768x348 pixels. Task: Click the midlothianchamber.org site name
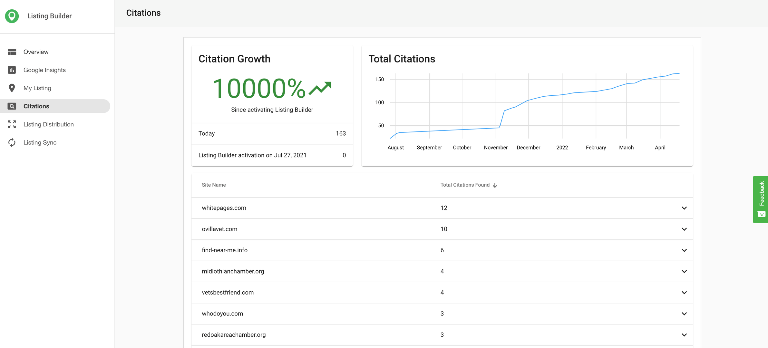[233, 271]
